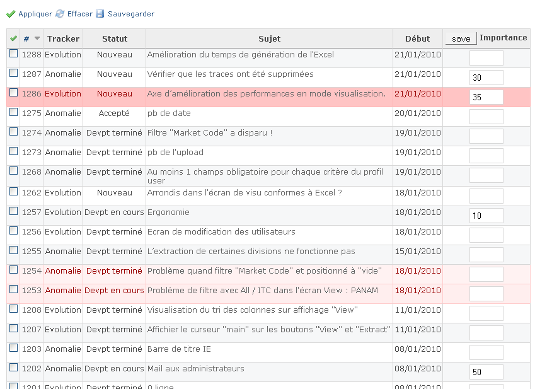Sort the table by the Tracker column
535x389 pixels.
63,39
